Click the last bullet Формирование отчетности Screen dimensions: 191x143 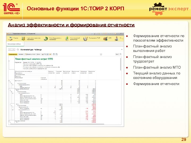156,84
